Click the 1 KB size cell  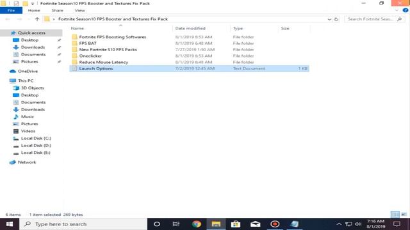[303, 68]
